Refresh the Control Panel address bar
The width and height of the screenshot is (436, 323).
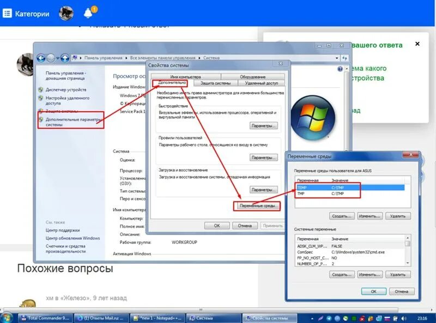click(x=344, y=58)
